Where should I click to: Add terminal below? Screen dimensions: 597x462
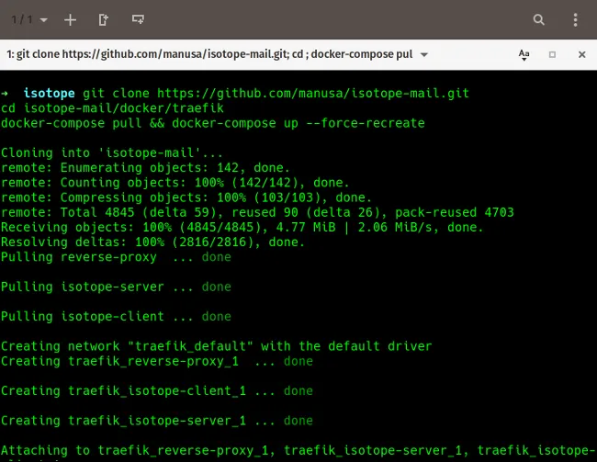[138, 19]
